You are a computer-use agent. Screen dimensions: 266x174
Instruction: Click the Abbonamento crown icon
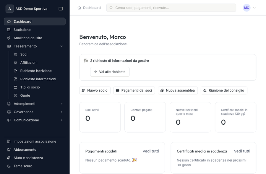[x=9, y=149]
